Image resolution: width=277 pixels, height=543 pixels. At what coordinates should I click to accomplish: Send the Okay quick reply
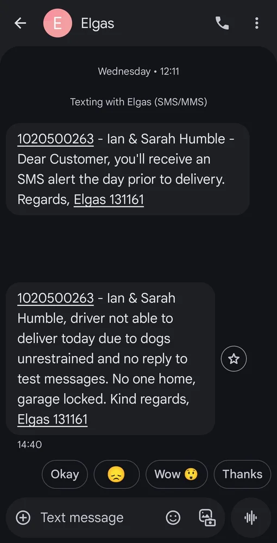click(x=65, y=474)
